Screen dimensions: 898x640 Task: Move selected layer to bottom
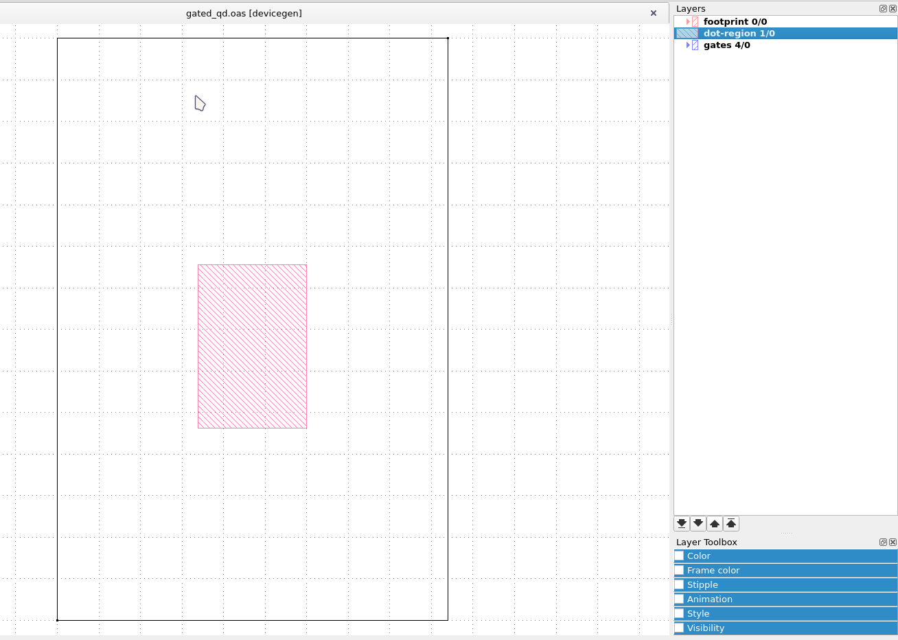tap(682, 524)
